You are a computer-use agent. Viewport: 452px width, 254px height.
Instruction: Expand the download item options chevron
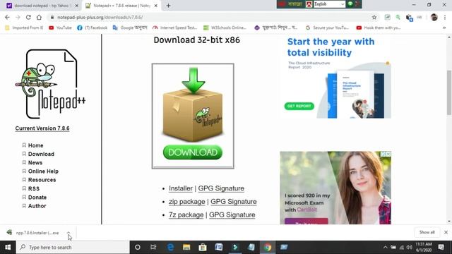pos(69,233)
